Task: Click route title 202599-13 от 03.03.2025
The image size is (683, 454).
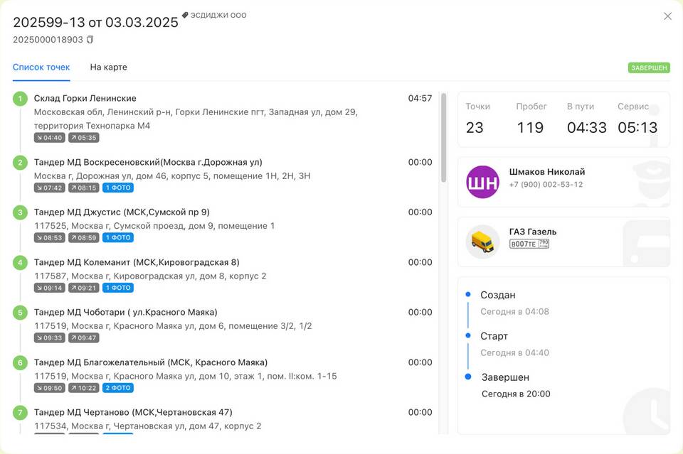Action: click(x=96, y=22)
